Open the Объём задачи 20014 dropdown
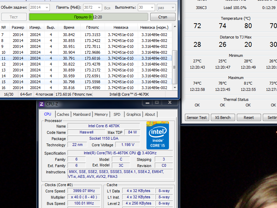This screenshot has width=277, height=208. point(39,7)
